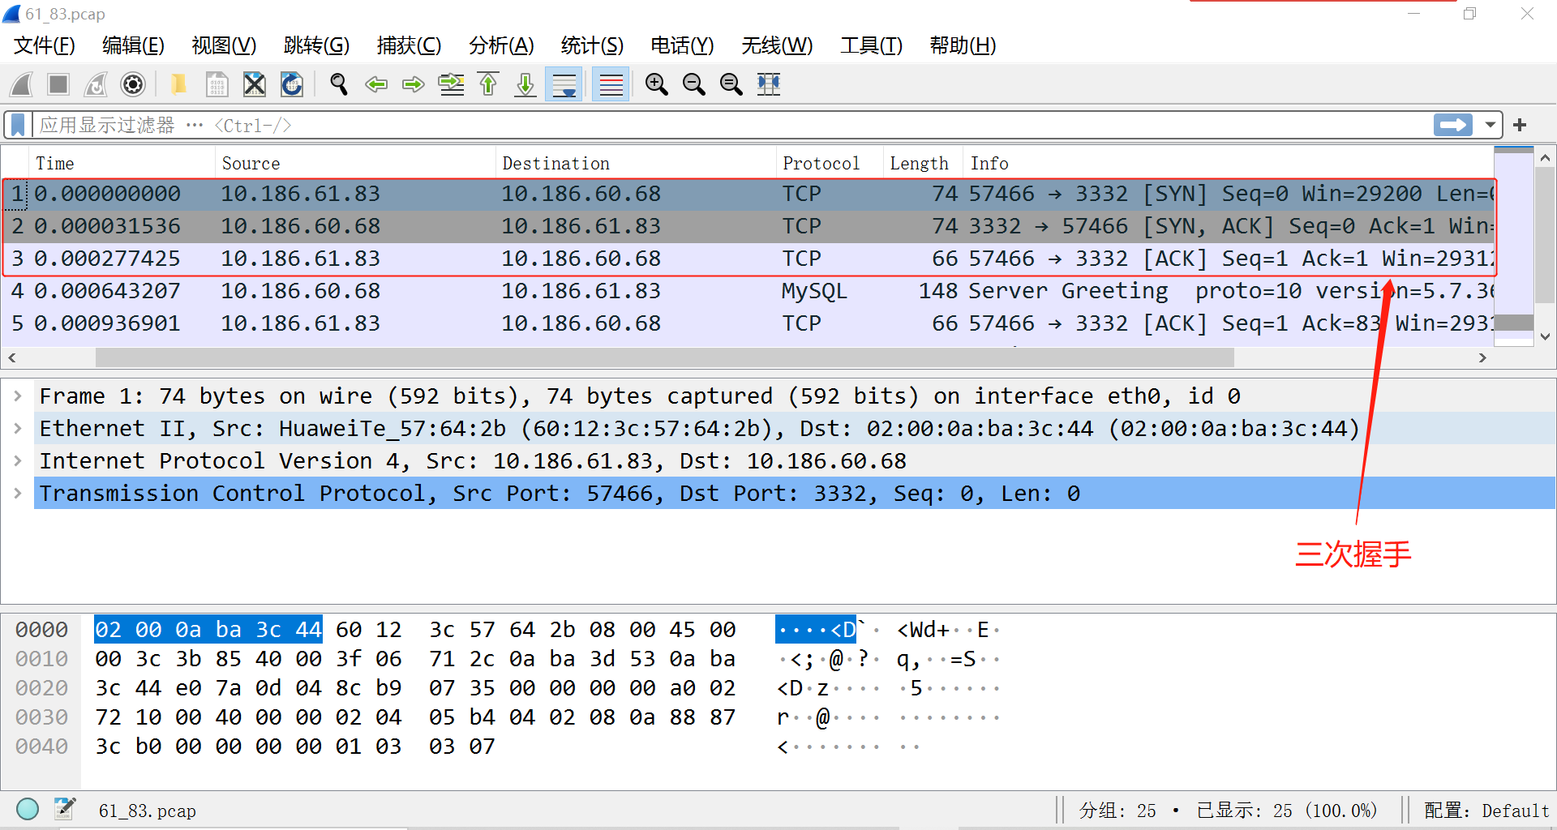Open the 文件(F) menu

(x=45, y=45)
